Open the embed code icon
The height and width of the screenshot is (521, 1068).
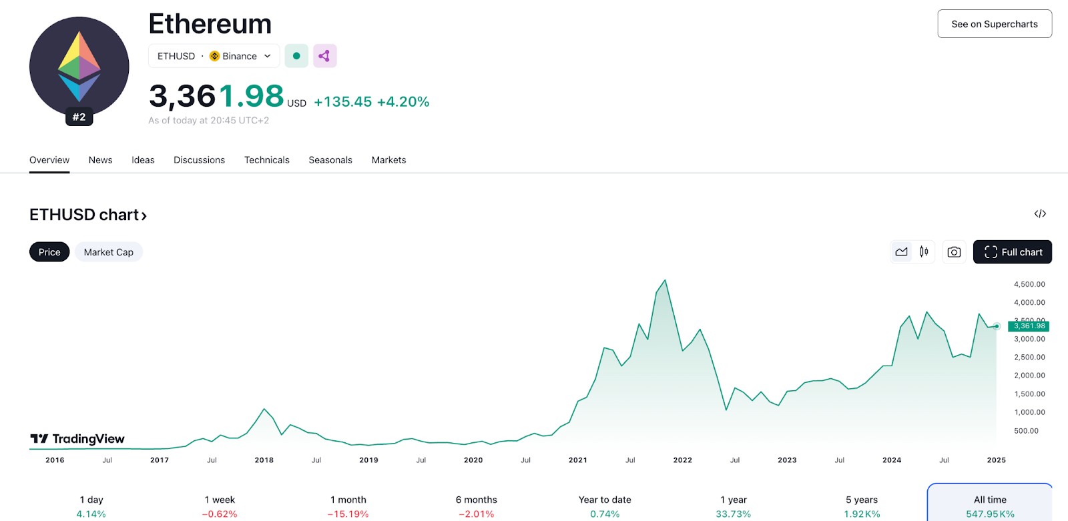pyautogui.click(x=1040, y=213)
